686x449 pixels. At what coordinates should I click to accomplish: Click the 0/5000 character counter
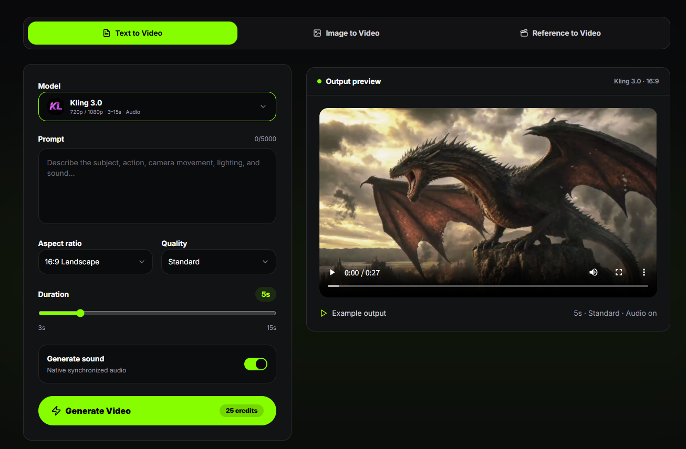(x=265, y=139)
